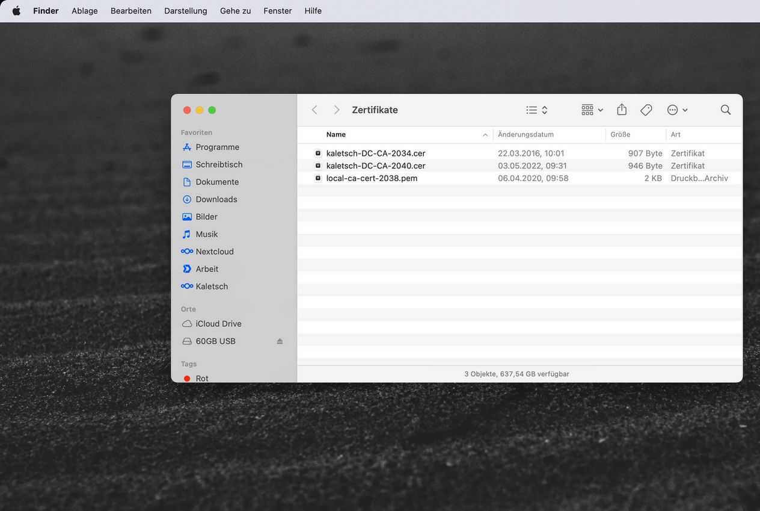This screenshot has height=511, width=760.
Task: Click the back navigation arrow
Action: tap(314, 110)
